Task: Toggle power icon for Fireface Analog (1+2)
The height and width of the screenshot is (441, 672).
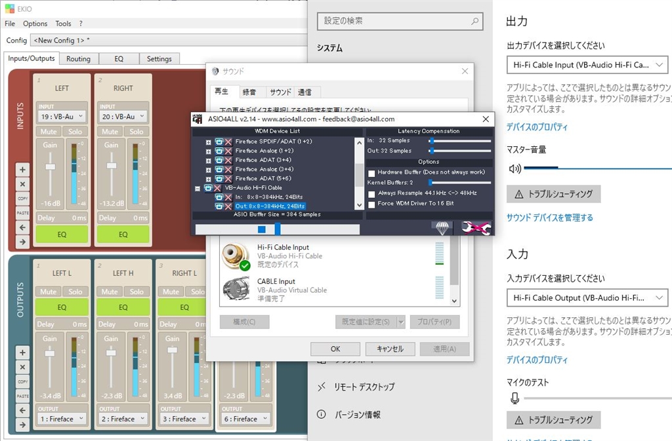Action: click(219, 151)
